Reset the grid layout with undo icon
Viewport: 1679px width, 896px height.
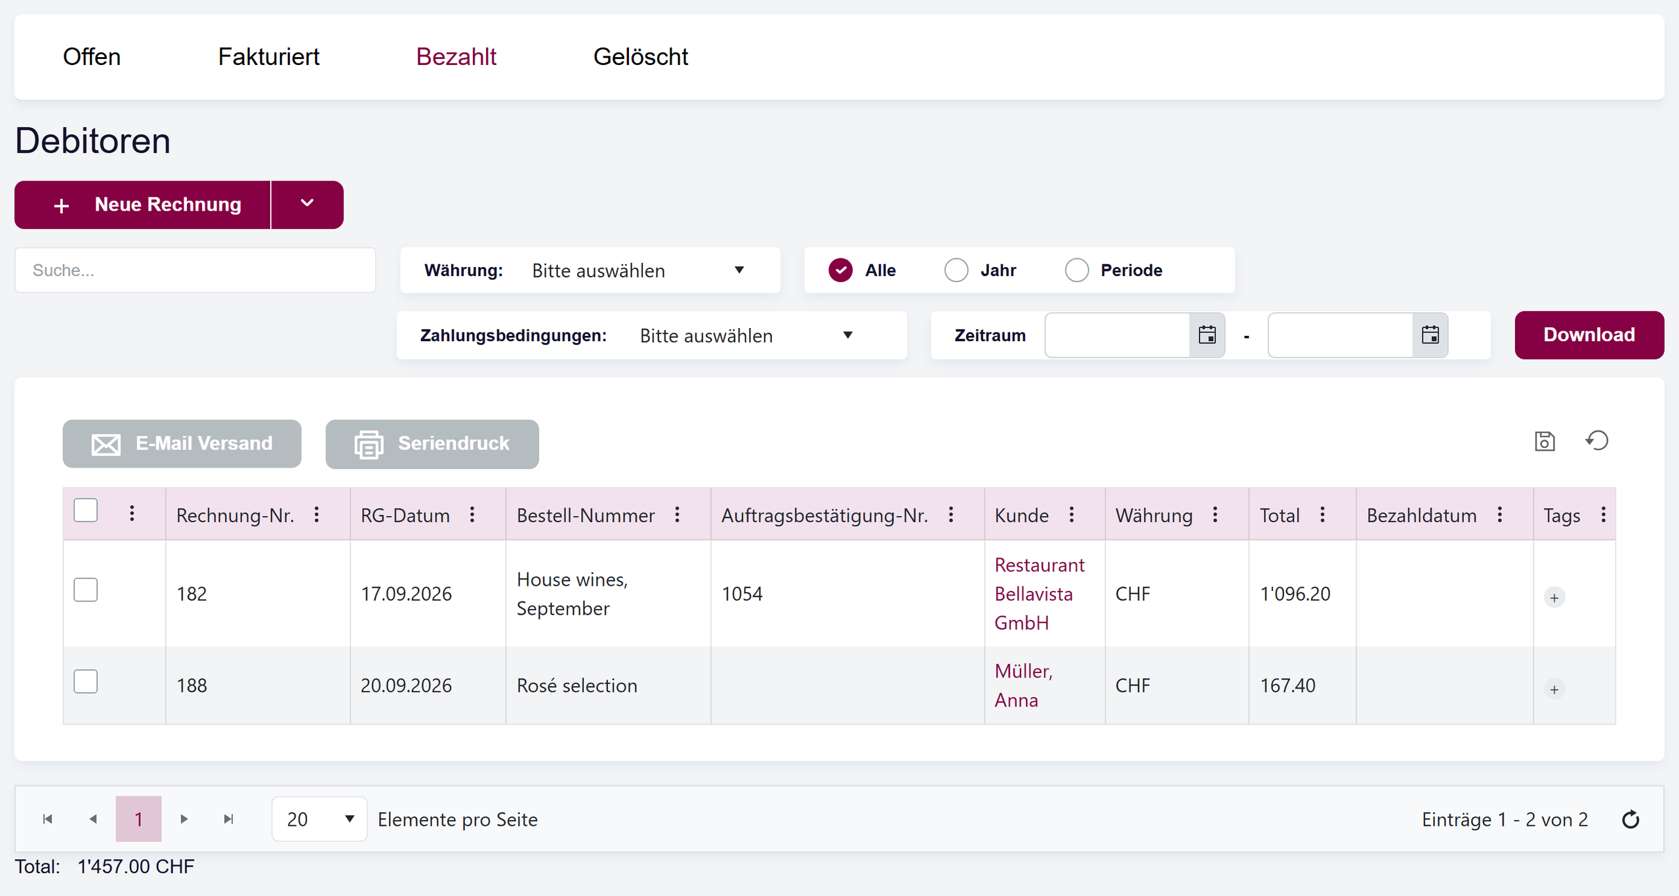[1597, 441]
